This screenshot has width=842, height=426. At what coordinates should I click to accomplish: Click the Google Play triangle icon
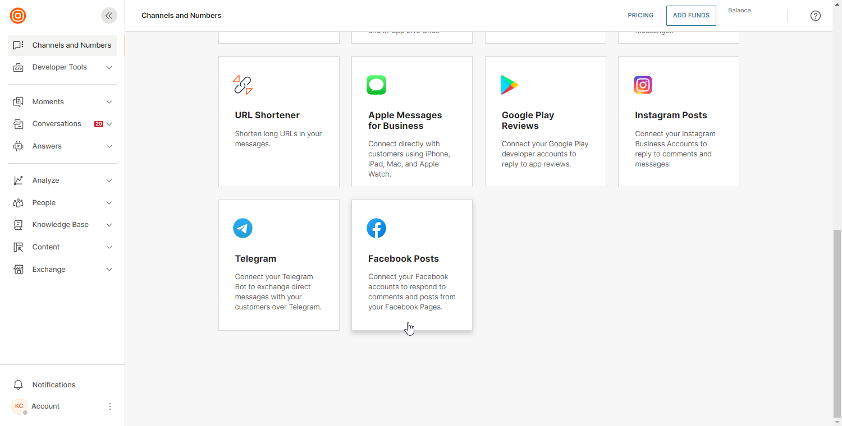pyautogui.click(x=509, y=85)
